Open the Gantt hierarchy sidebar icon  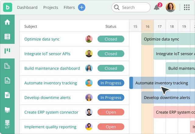pyautogui.click(x=7, y=65)
